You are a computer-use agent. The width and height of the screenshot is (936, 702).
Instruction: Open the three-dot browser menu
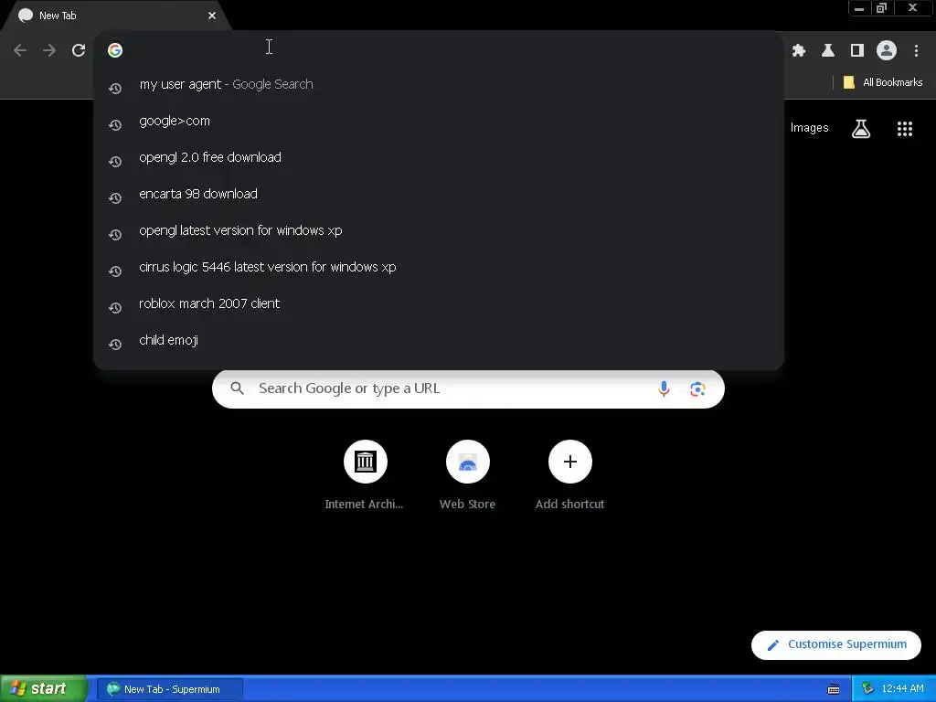[916, 51]
